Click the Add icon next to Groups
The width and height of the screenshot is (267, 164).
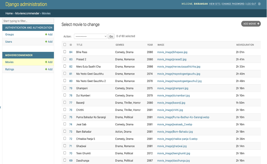tap(49, 35)
